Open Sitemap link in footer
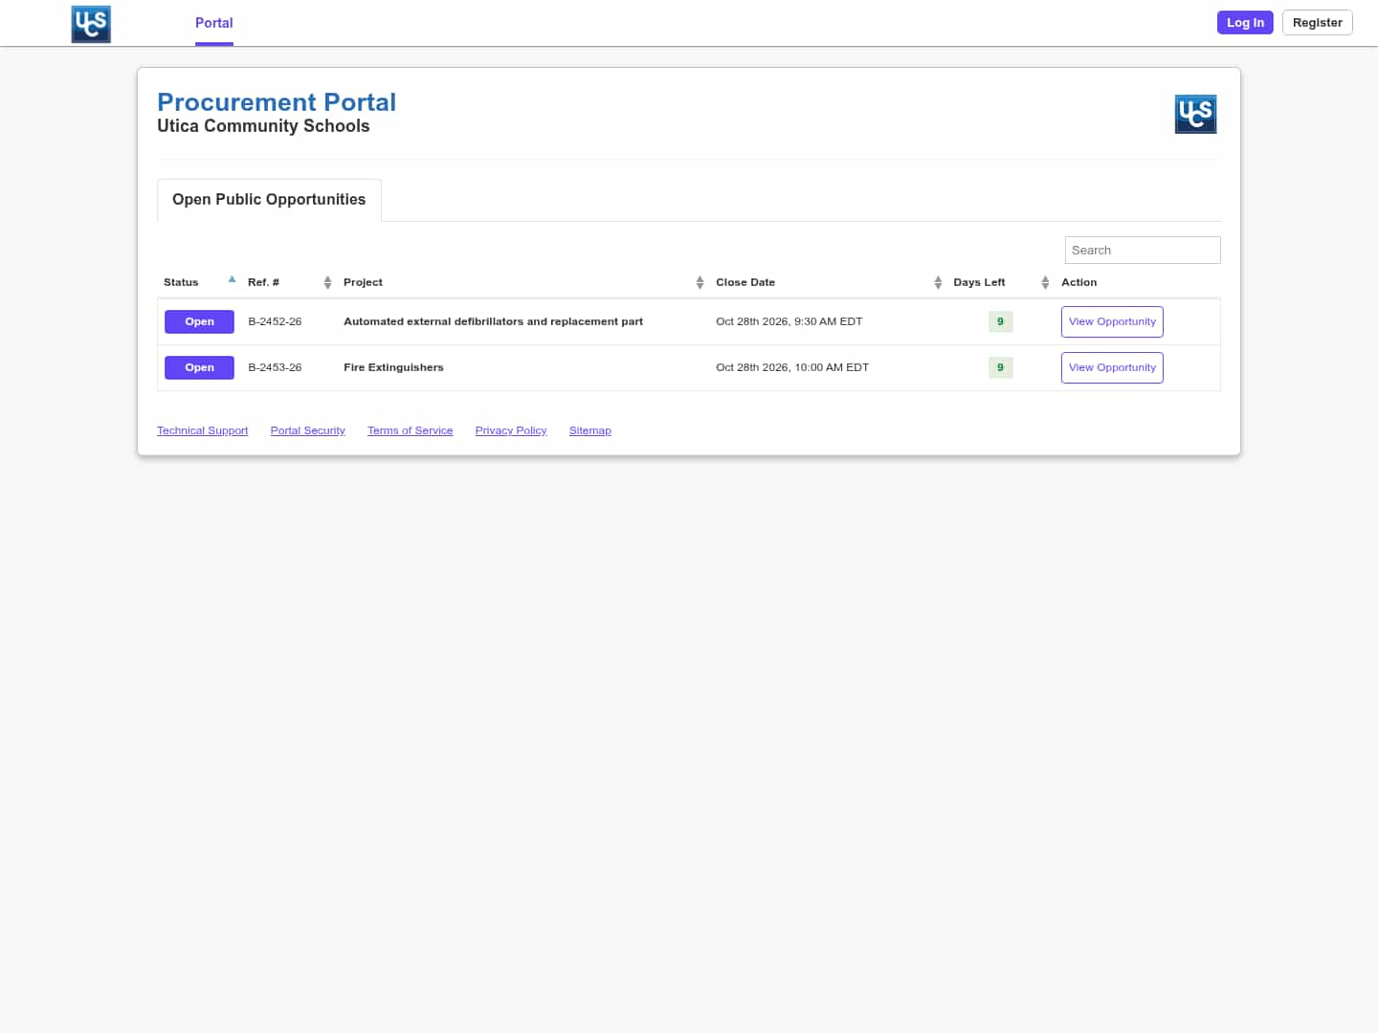1378x1033 pixels. 589,430
